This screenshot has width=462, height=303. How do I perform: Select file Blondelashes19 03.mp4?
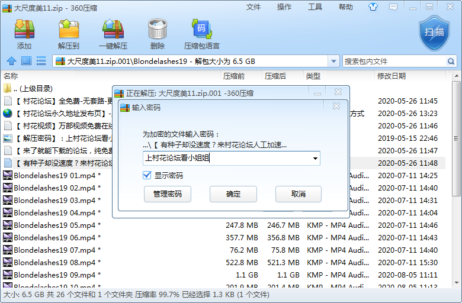coord(57,200)
